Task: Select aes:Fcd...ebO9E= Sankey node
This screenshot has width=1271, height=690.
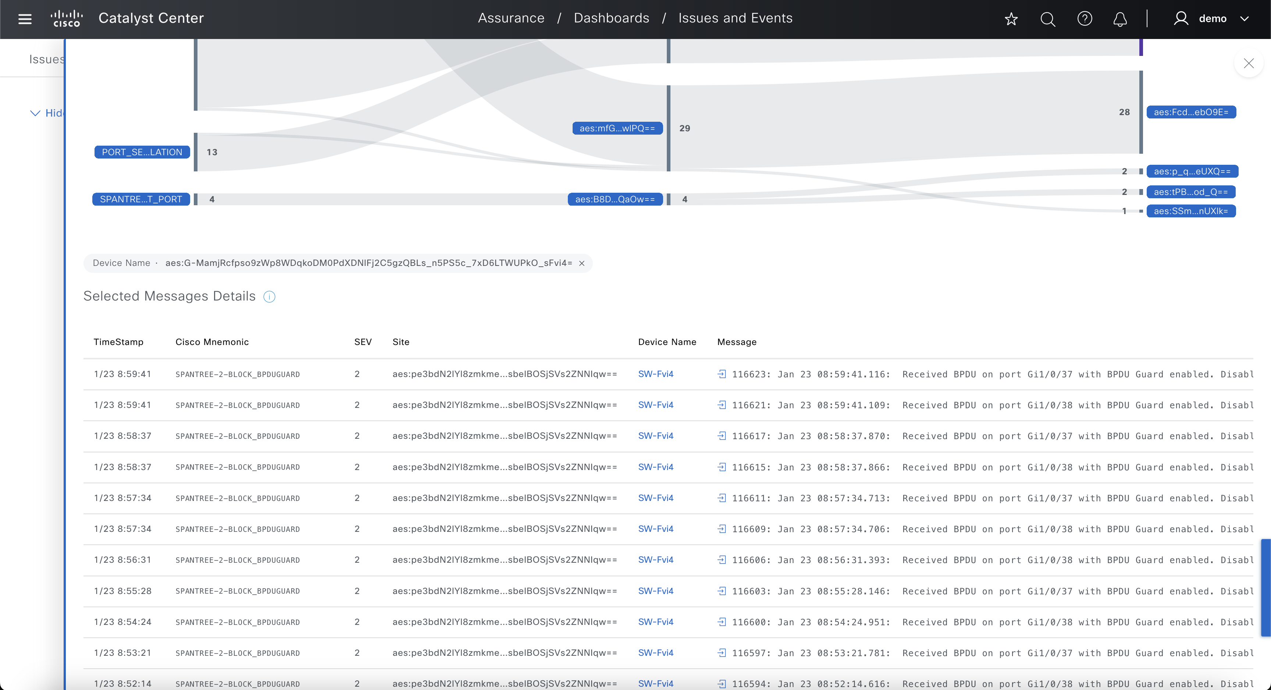Action: (1191, 112)
